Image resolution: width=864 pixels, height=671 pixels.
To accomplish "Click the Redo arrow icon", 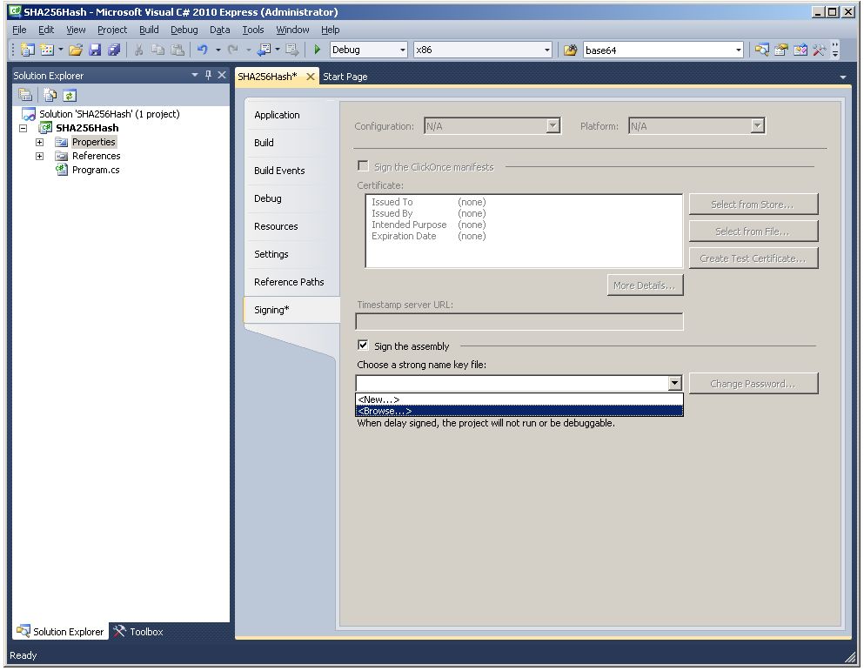I will pos(233,50).
